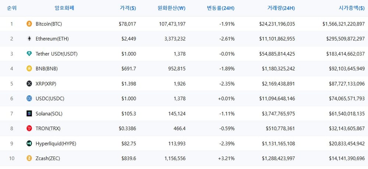Select Bitcoin price $78,017
The image size is (368, 169).
pyautogui.click(x=127, y=24)
